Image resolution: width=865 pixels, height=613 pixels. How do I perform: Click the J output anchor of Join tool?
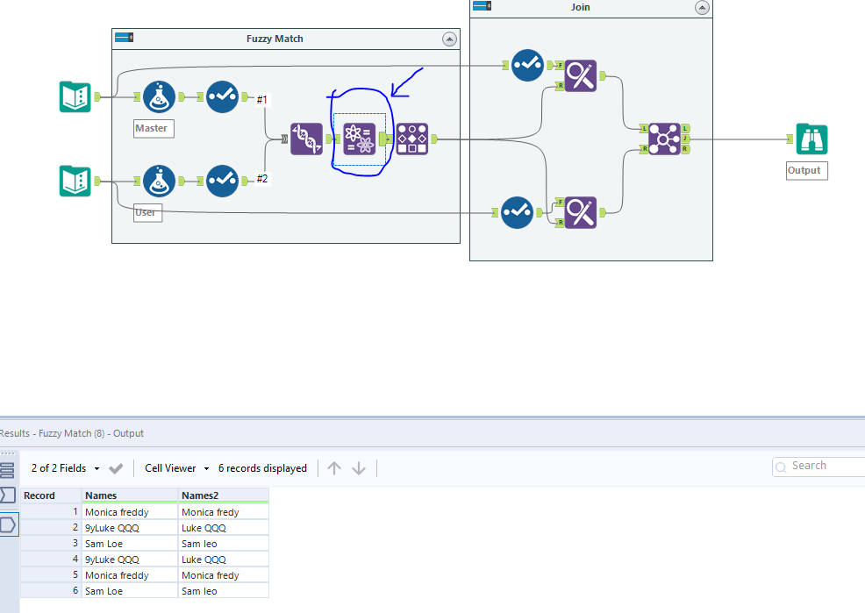(x=685, y=139)
